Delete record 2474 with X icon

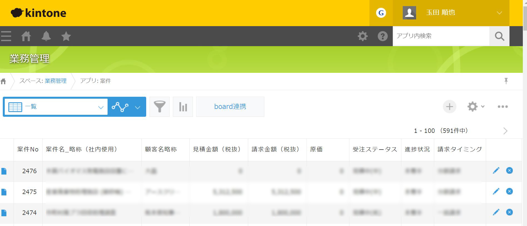[509, 212]
